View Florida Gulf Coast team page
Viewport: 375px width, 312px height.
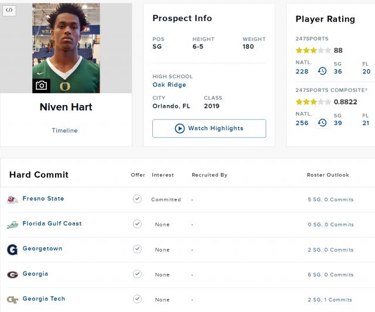point(52,224)
